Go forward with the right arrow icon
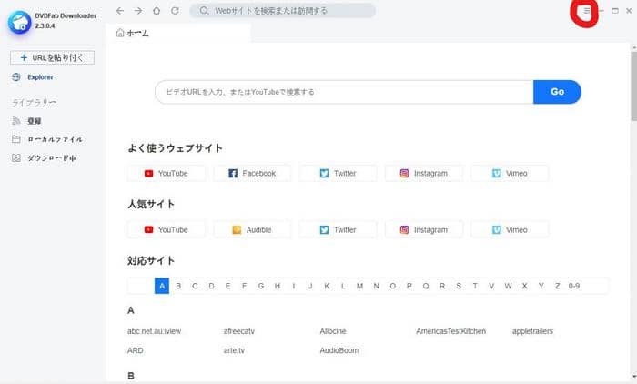Image resolution: width=637 pixels, height=384 pixels. click(138, 11)
